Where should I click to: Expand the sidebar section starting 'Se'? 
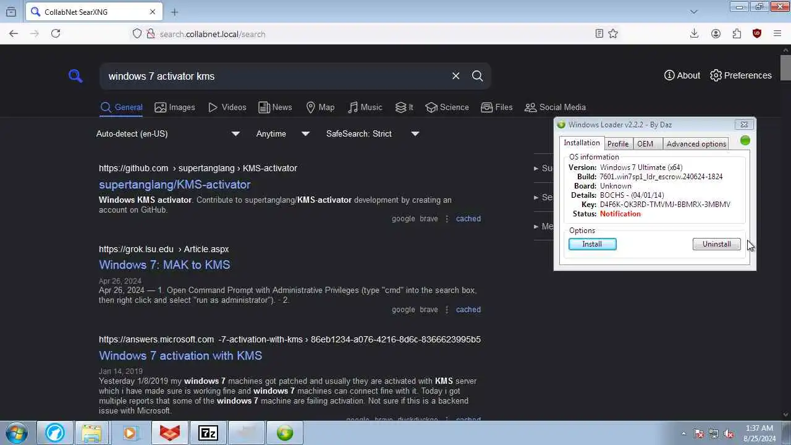coord(543,197)
